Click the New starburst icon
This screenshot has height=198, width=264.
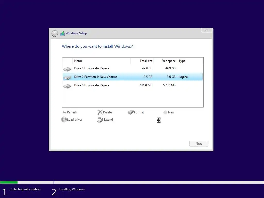(165, 112)
